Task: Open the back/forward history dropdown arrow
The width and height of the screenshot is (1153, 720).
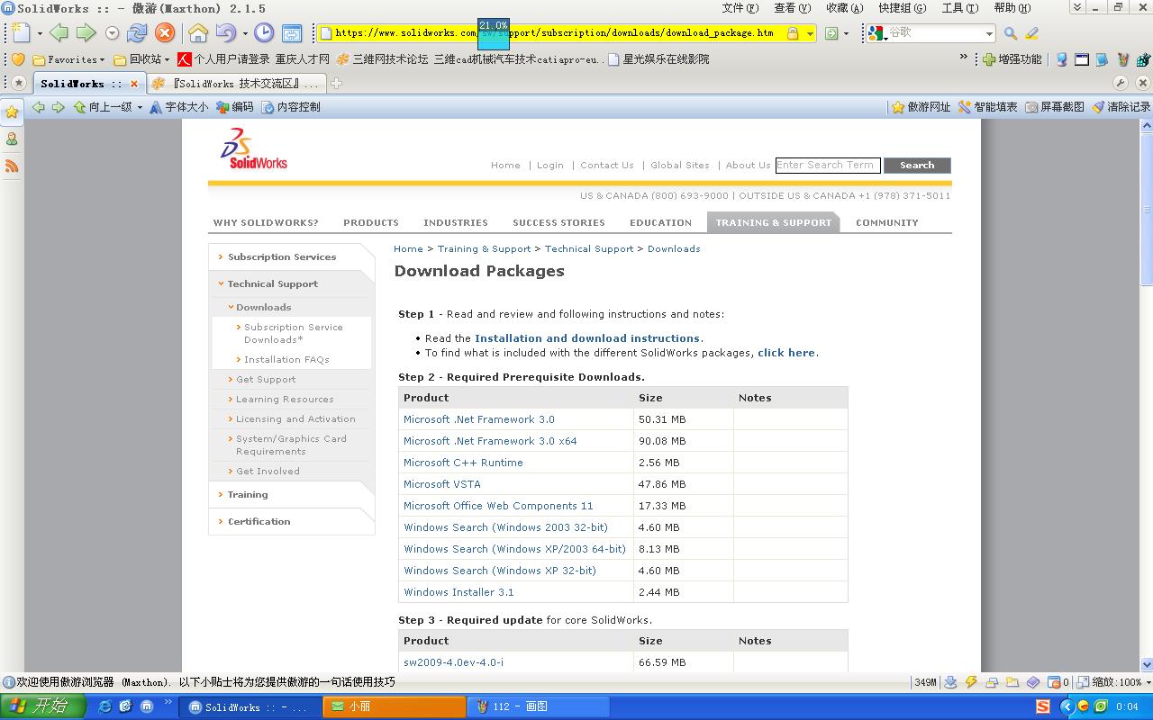Action: pyautogui.click(x=112, y=33)
